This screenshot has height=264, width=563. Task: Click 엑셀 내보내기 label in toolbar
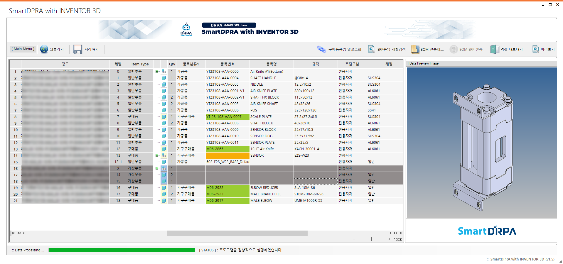[512, 49]
